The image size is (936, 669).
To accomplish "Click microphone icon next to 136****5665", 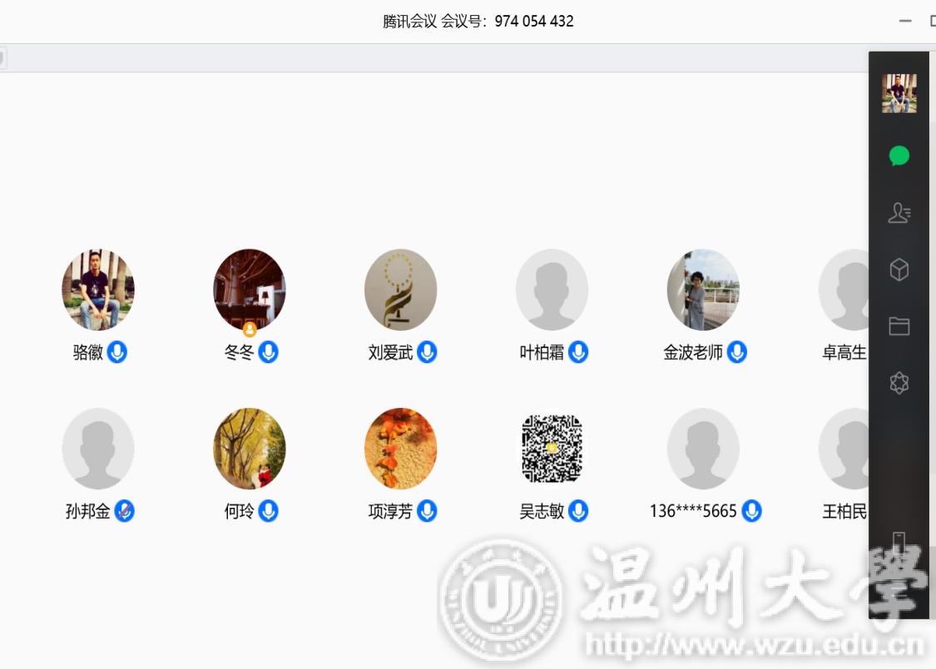I will tap(751, 511).
